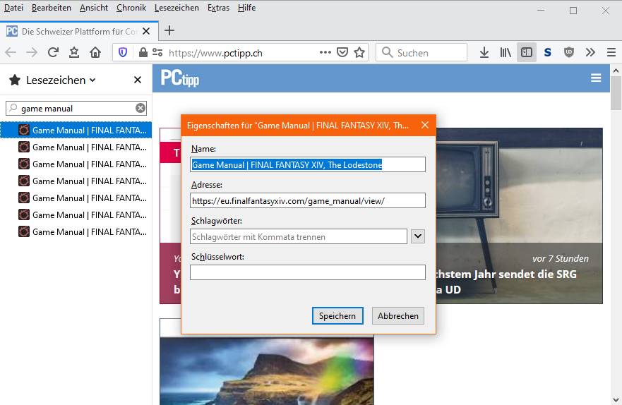The height and width of the screenshot is (405, 622).
Task: Toggle the sidebar icon in the toolbar
Action: 527,52
